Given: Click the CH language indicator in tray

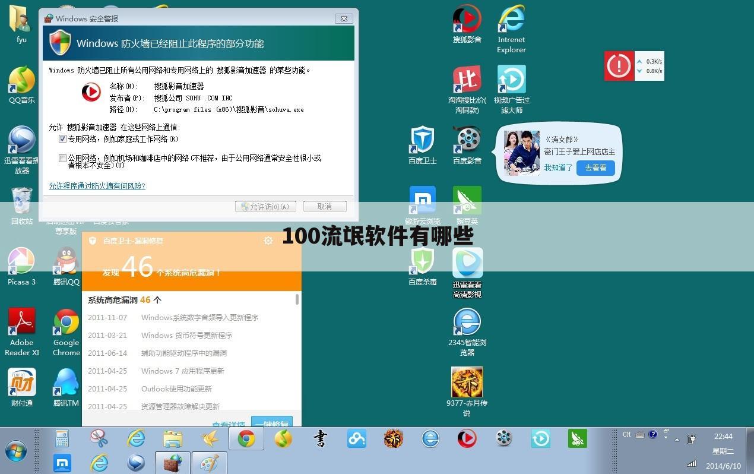Looking at the screenshot, I should [x=627, y=435].
